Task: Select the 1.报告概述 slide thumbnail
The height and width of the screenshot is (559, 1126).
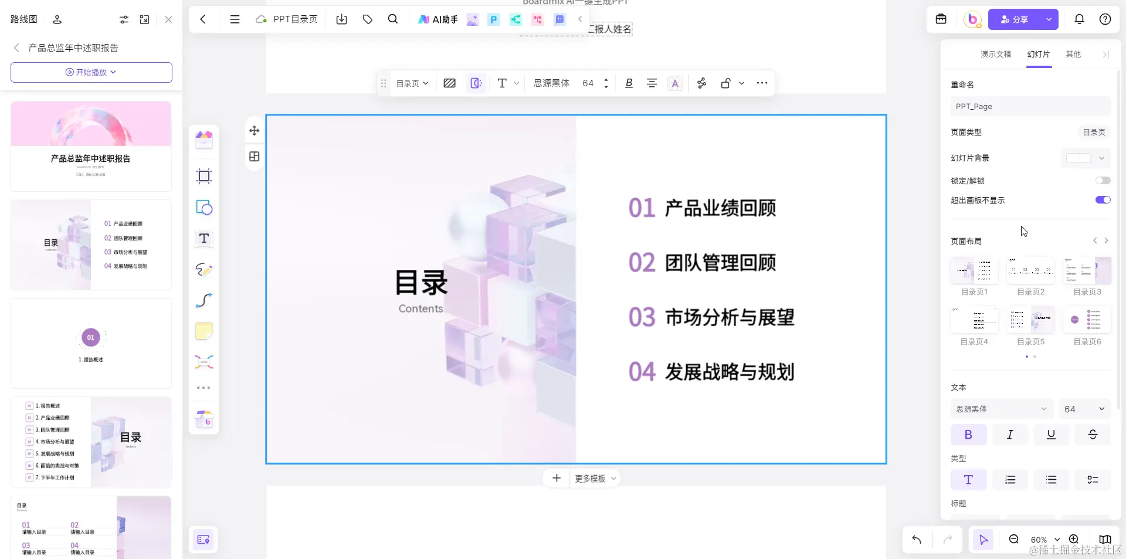Action: [x=91, y=343]
